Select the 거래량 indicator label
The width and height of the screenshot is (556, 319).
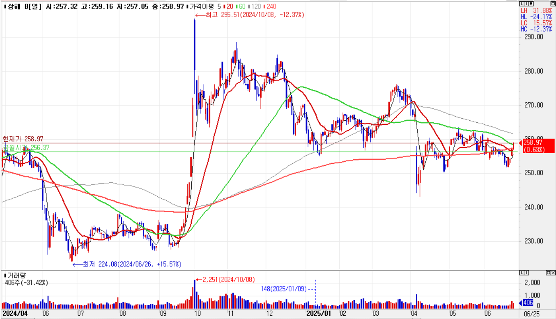pos(16,275)
